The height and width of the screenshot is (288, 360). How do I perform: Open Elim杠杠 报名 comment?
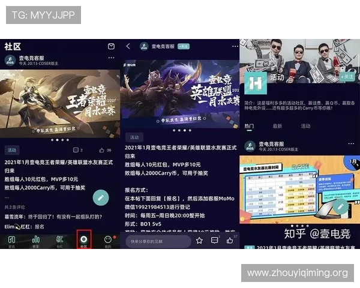(x=25, y=227)
